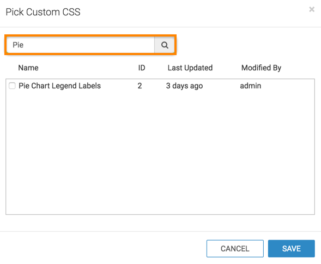Click the 3 days ago timestamp cell

point(184,86)
